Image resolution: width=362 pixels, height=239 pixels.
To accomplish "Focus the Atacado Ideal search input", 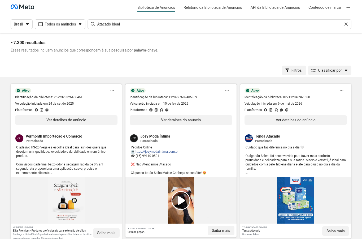I will tap(219, 24).
